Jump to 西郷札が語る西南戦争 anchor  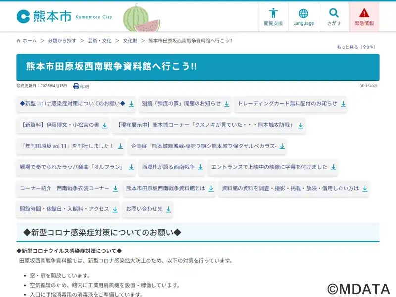[172, 167]
